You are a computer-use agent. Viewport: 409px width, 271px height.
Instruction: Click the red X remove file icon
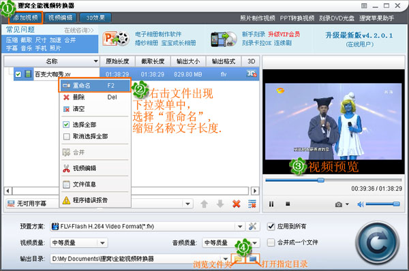(x=237, y=204)
